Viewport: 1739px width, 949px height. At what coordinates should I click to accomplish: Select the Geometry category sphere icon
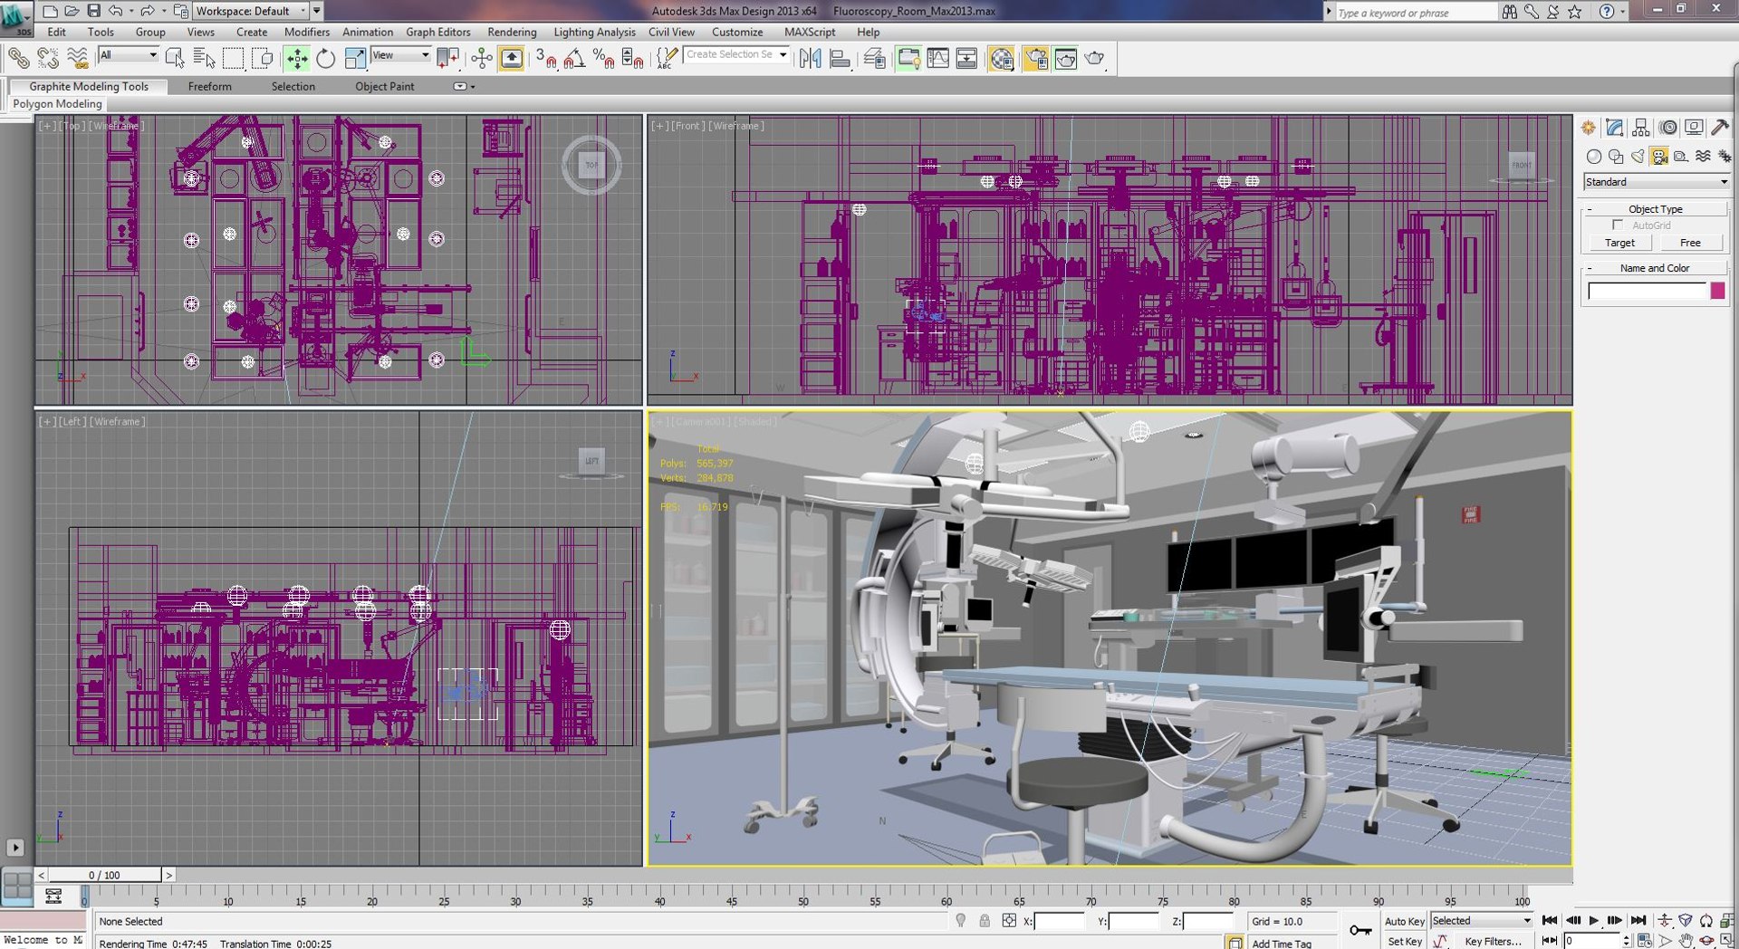(1594, 157)
